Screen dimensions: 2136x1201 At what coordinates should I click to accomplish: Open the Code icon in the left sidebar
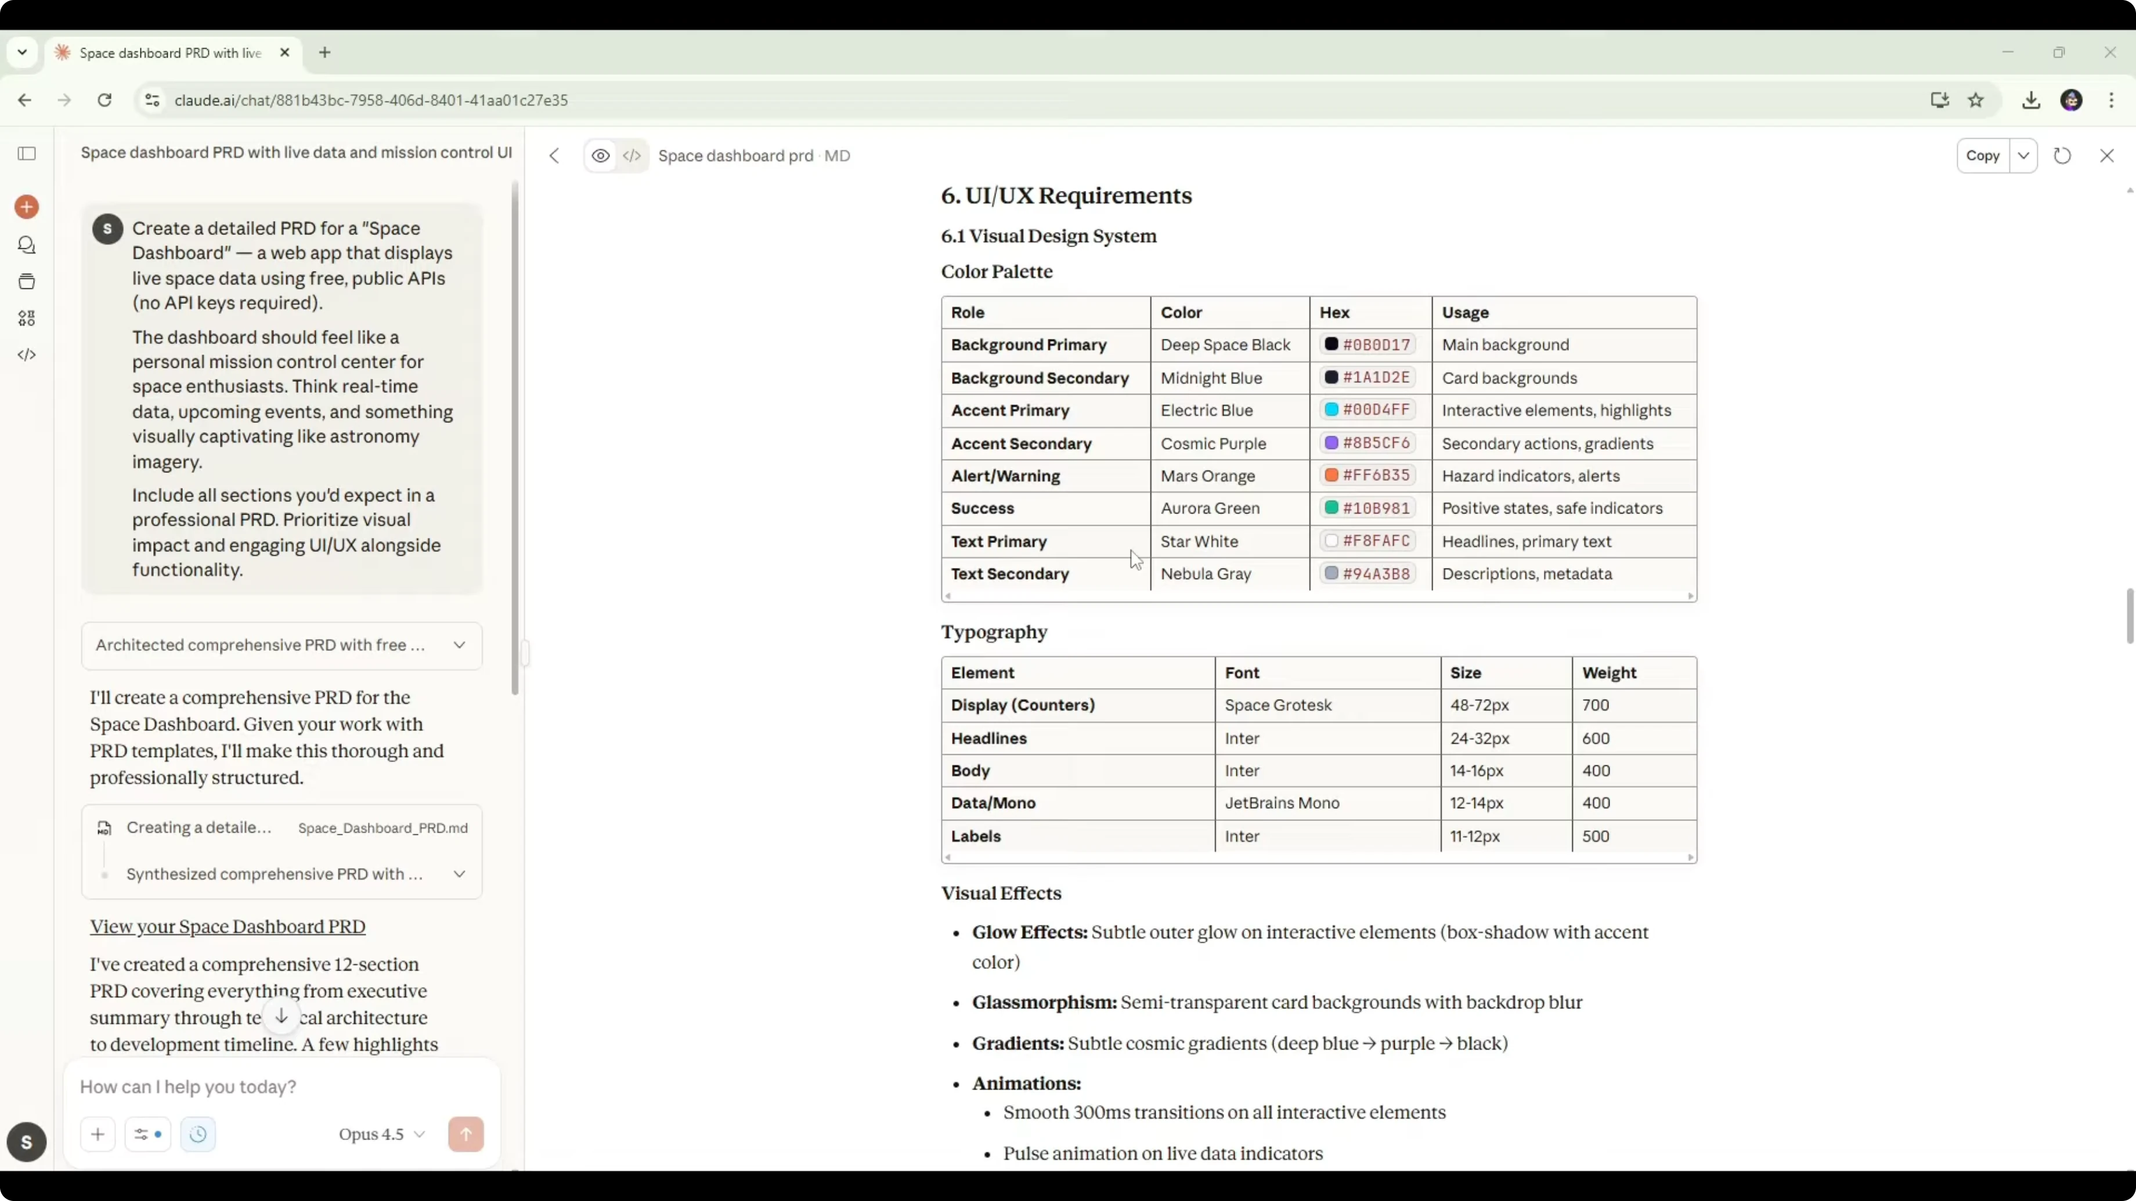[x=27, y=354]
